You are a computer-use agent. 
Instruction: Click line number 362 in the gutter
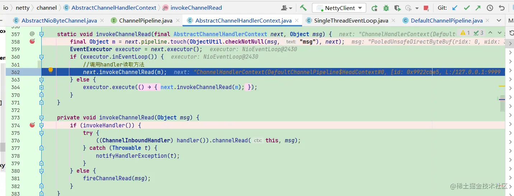click(15, 72)
